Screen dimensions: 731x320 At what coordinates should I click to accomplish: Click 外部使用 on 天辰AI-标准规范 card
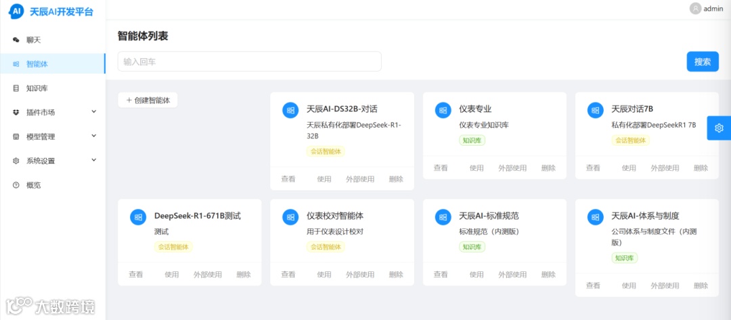click(512, 274)
